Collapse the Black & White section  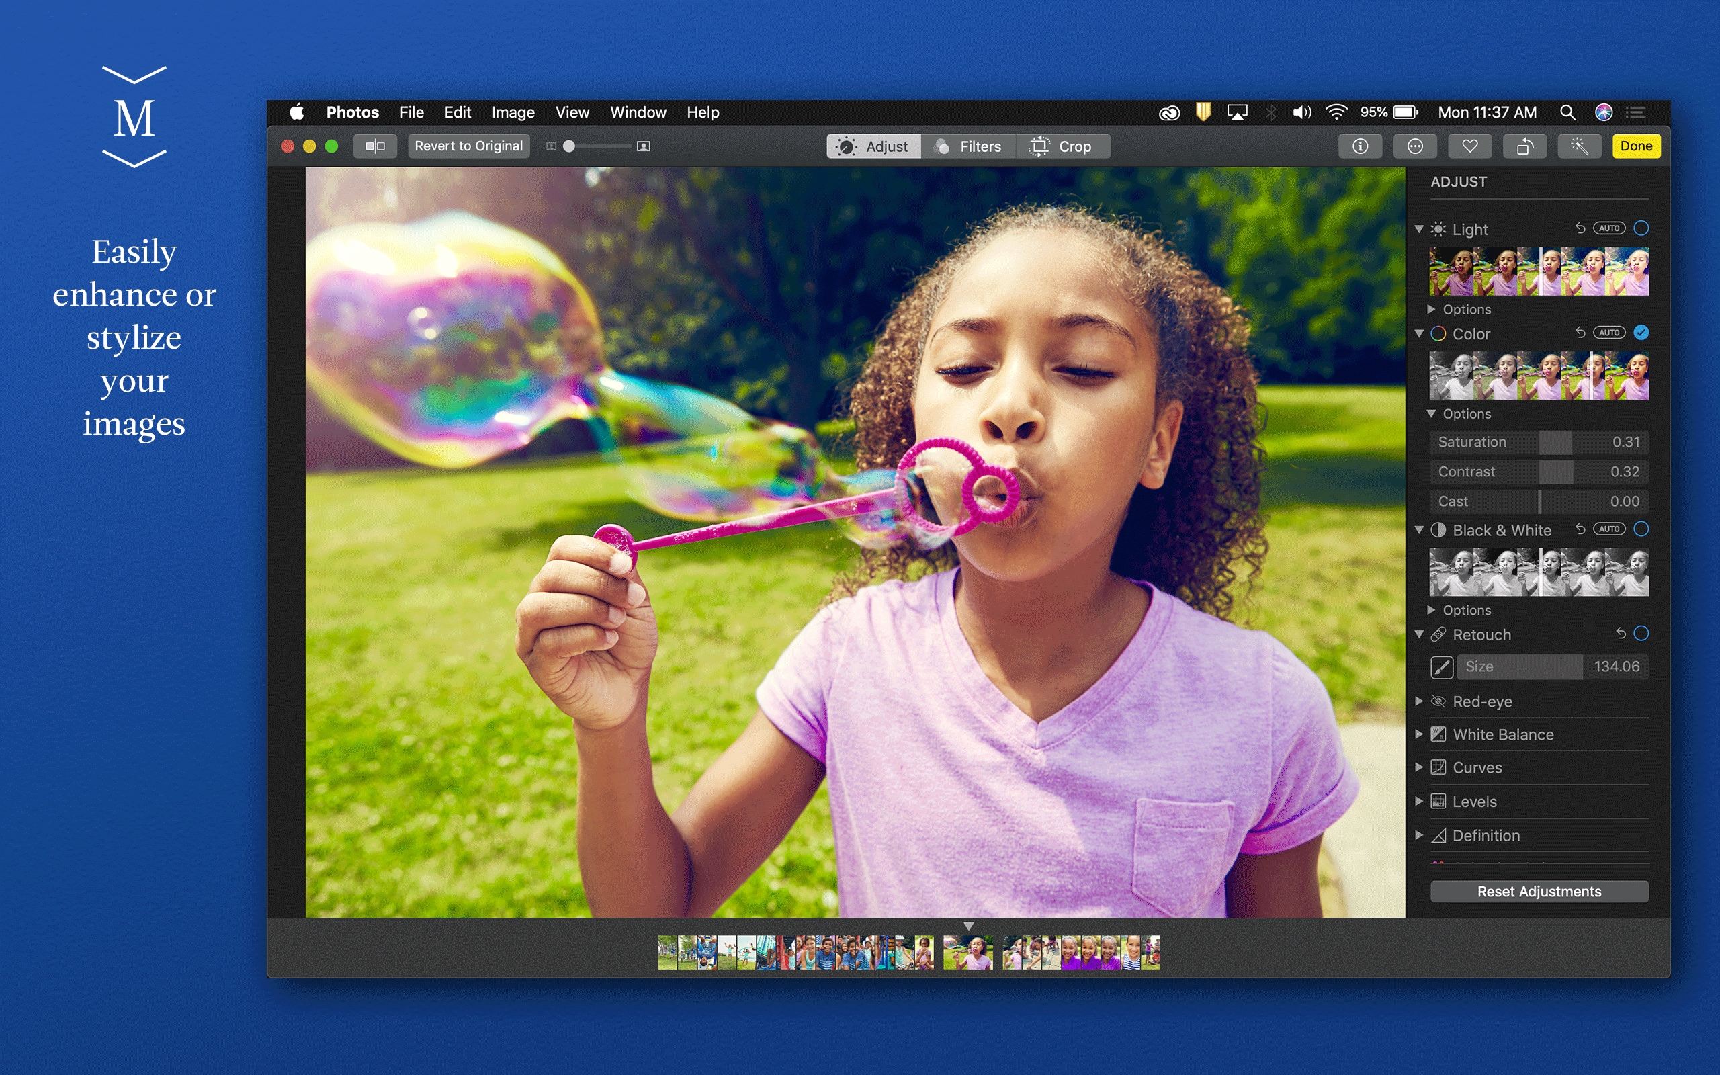(1418, 529)
